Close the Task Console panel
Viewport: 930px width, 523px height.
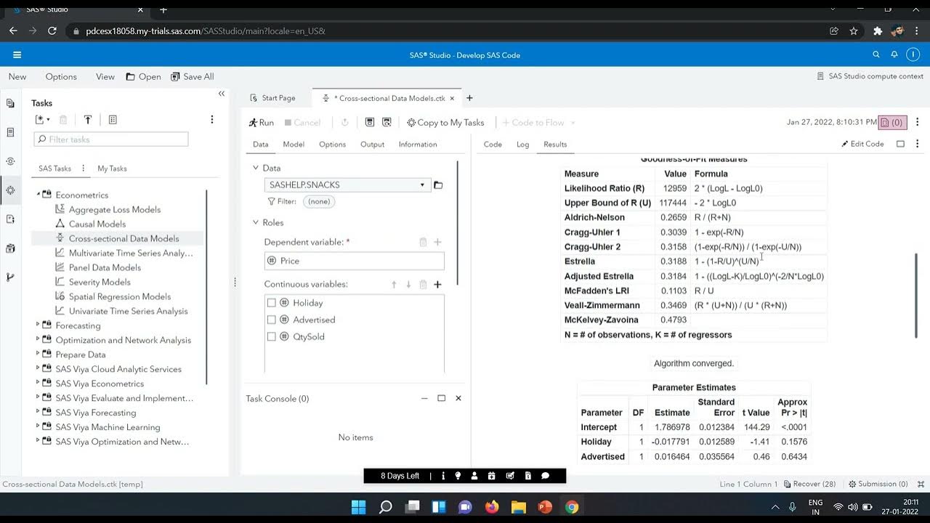pos(458,398)
